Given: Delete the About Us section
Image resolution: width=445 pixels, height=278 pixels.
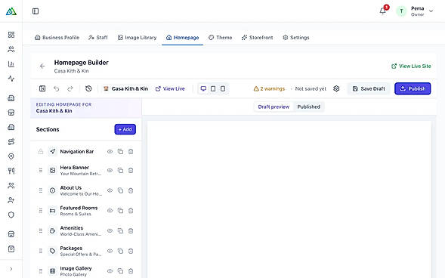Looking at the screenshot, I should [131, 190].
